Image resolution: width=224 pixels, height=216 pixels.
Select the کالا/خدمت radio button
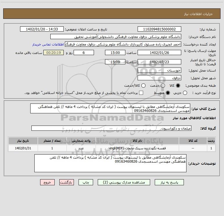coord(143,86)
